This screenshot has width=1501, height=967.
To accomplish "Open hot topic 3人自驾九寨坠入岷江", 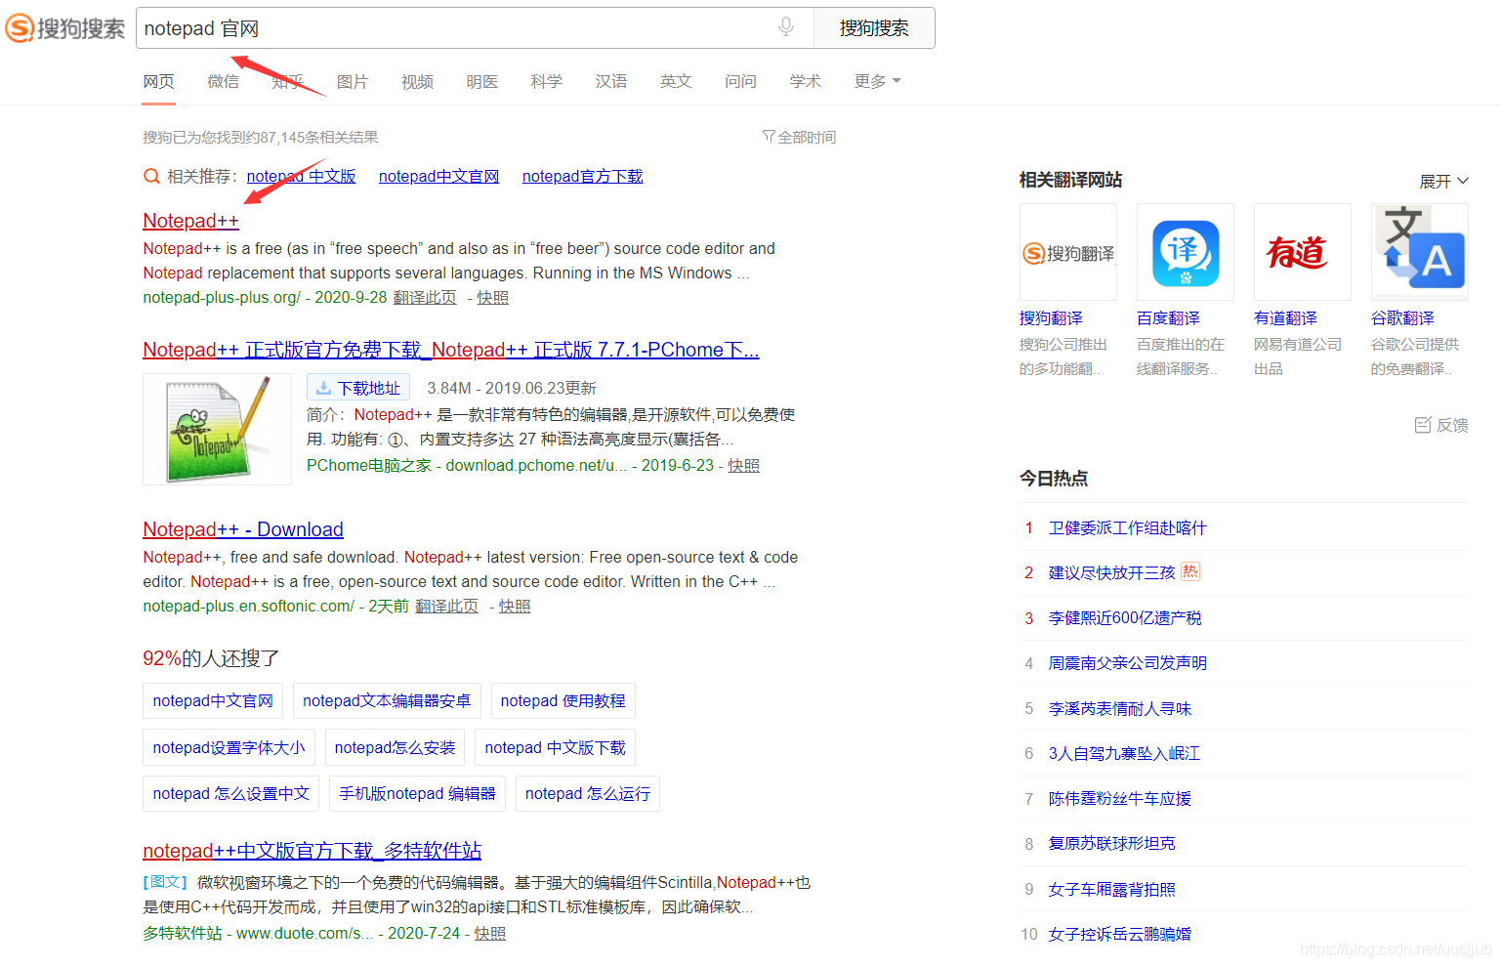I will 1124,754.
